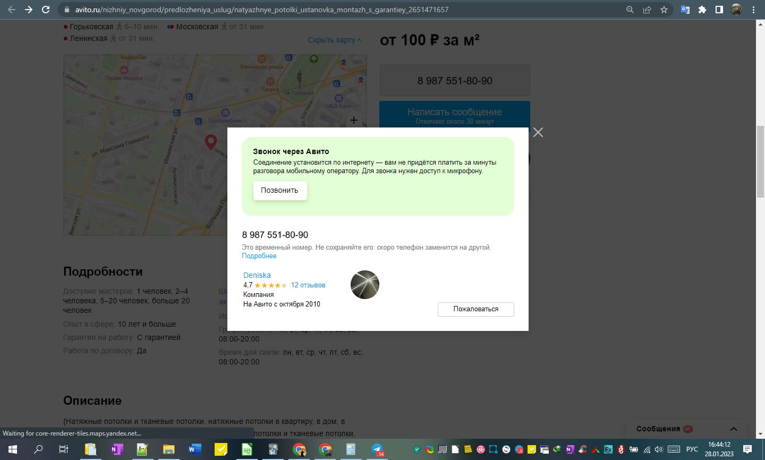
Task: Open File Explorer from the taskbar
Action: click(x=168, y=449)
